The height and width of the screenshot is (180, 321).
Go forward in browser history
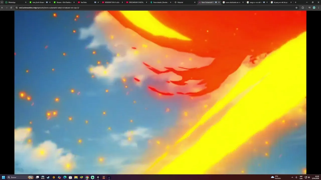tap(7, 8)
